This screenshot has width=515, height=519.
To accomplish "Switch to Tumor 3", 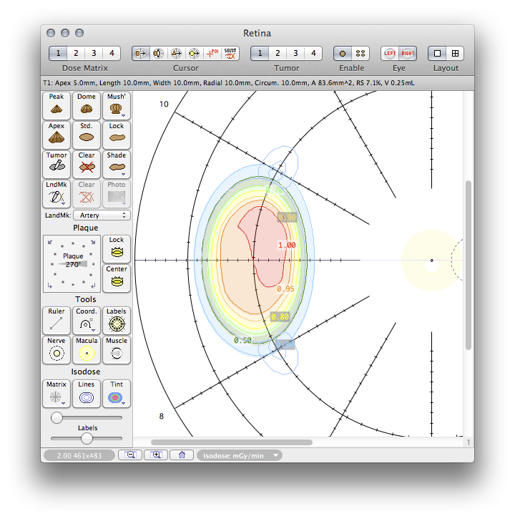I will (x=295, y=53).
